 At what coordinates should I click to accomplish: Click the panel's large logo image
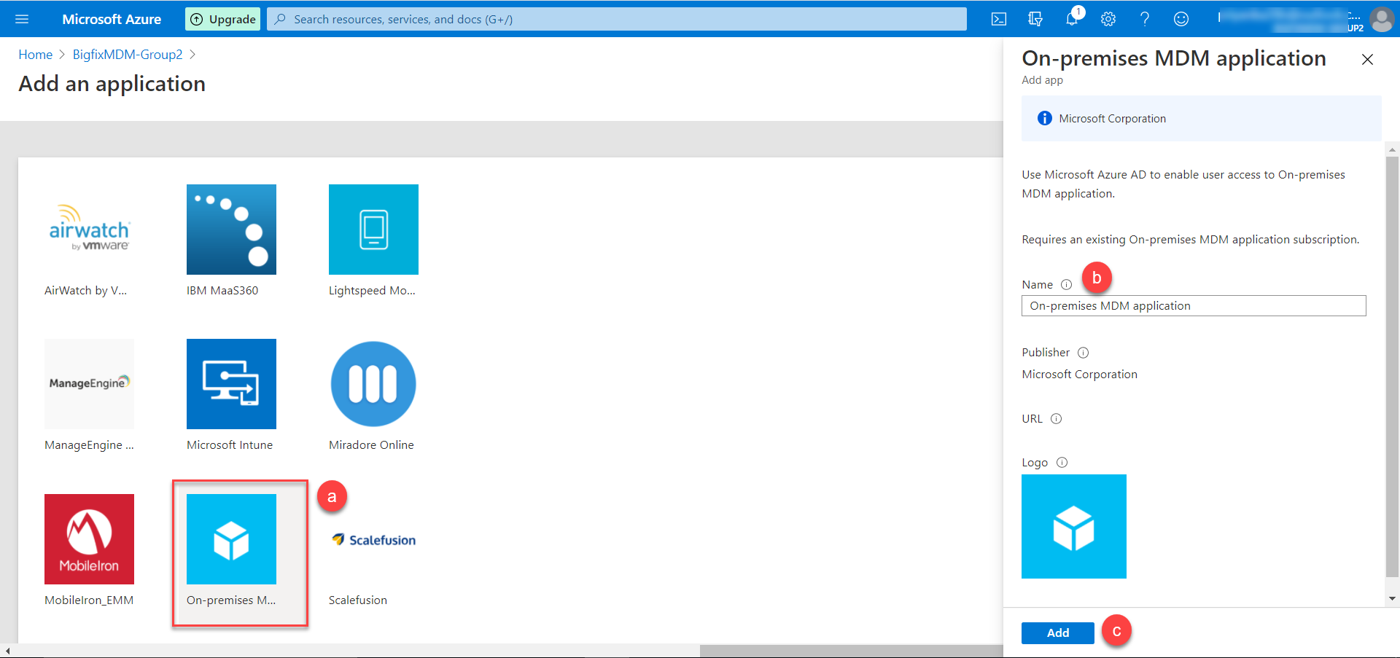tap(1074, 526)
